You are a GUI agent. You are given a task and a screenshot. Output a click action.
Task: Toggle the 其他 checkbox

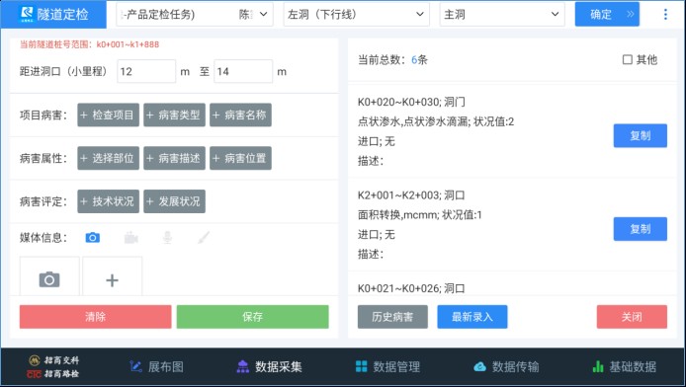[628, 59]
